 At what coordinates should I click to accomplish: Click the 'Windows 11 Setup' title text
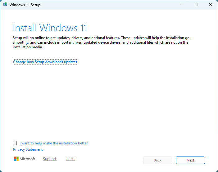25,5
